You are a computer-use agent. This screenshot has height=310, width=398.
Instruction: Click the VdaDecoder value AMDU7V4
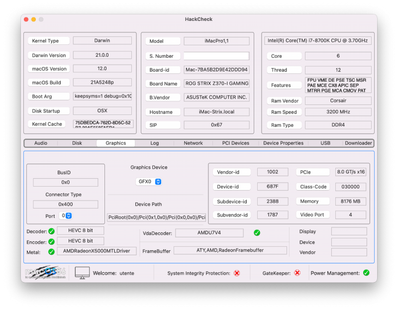(x=209, y=232)
